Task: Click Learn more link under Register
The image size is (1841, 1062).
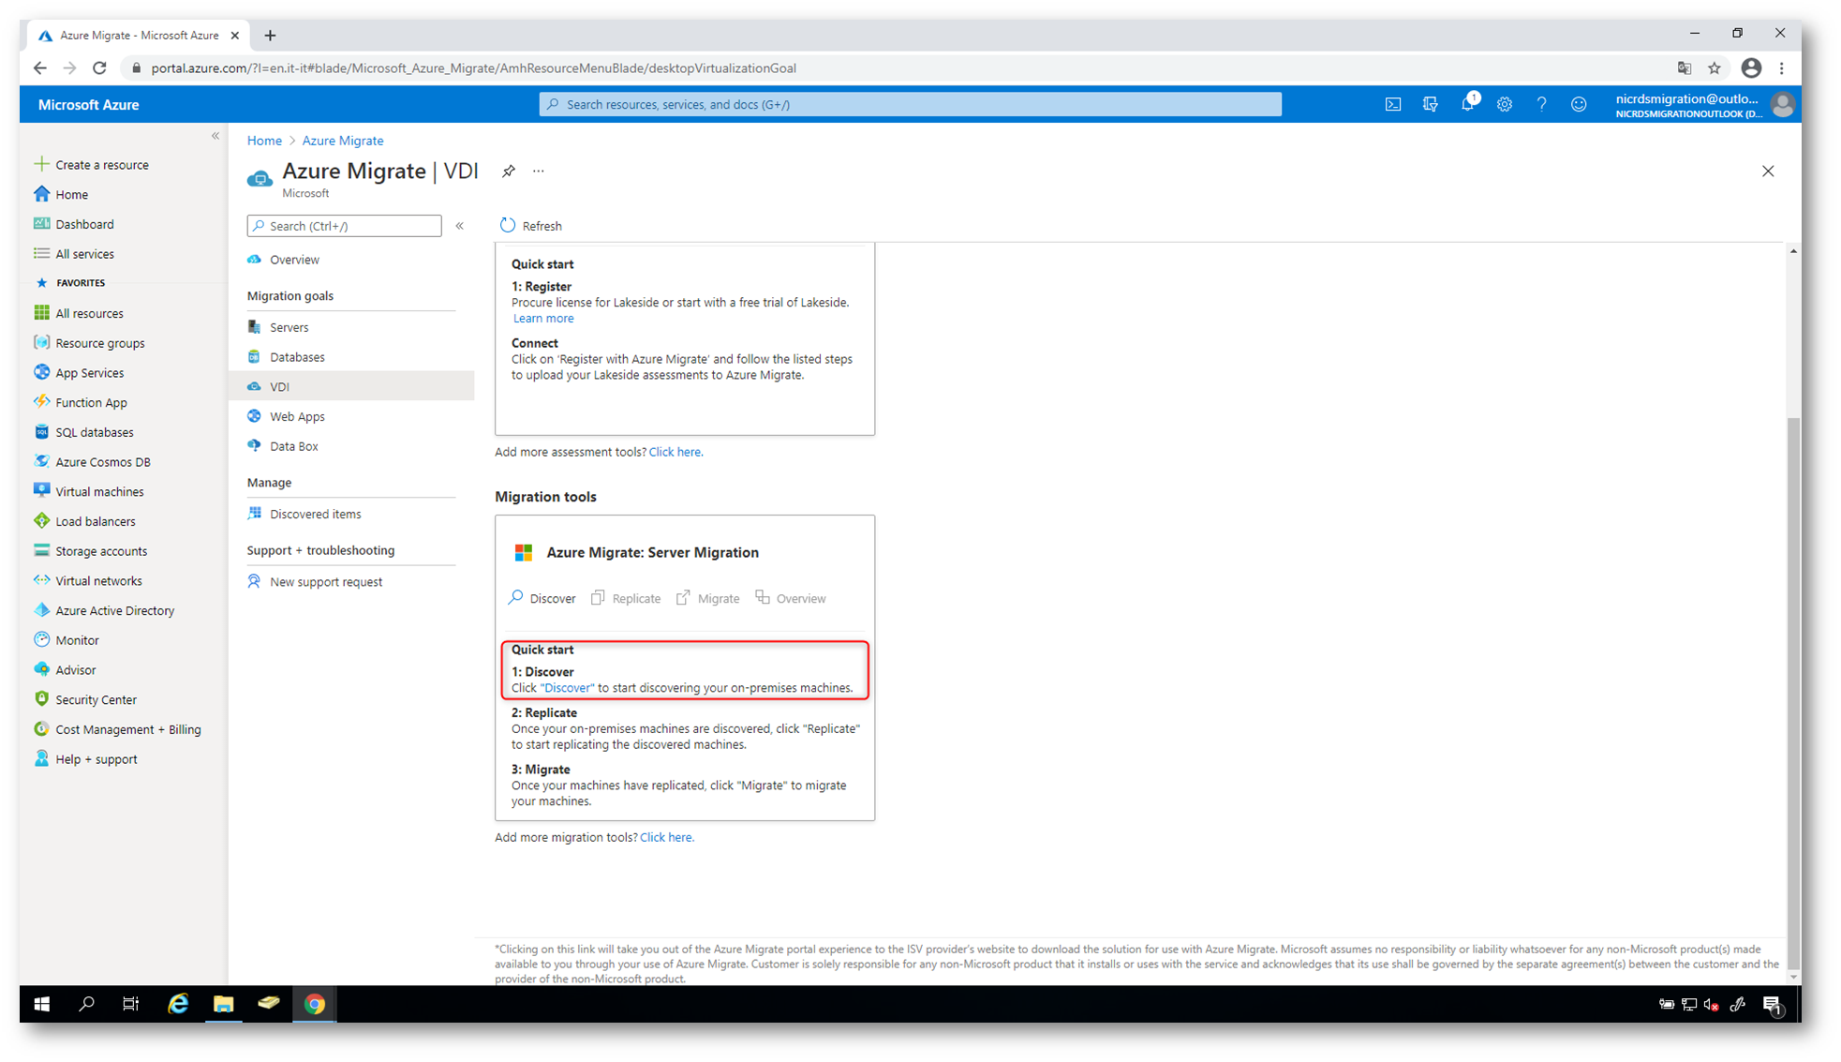Action: pos(543,319)
